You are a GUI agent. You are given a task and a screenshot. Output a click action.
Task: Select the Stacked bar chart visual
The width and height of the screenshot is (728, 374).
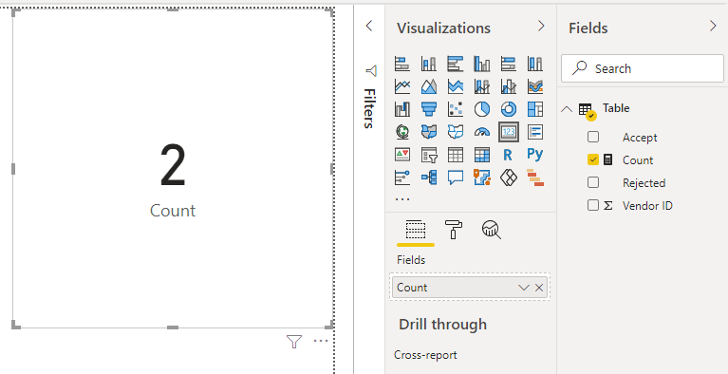pyautogui.click(x=402, y=64)
